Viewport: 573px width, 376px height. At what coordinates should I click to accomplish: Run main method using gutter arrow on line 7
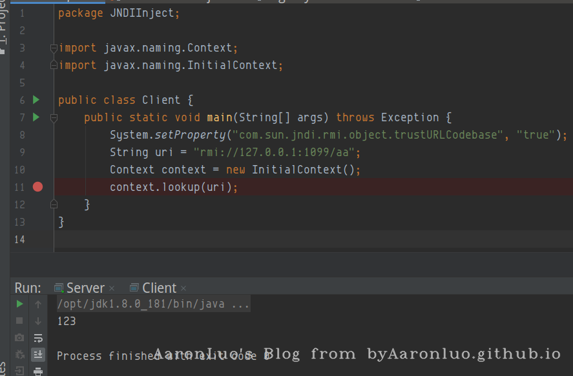click(36, 117)
